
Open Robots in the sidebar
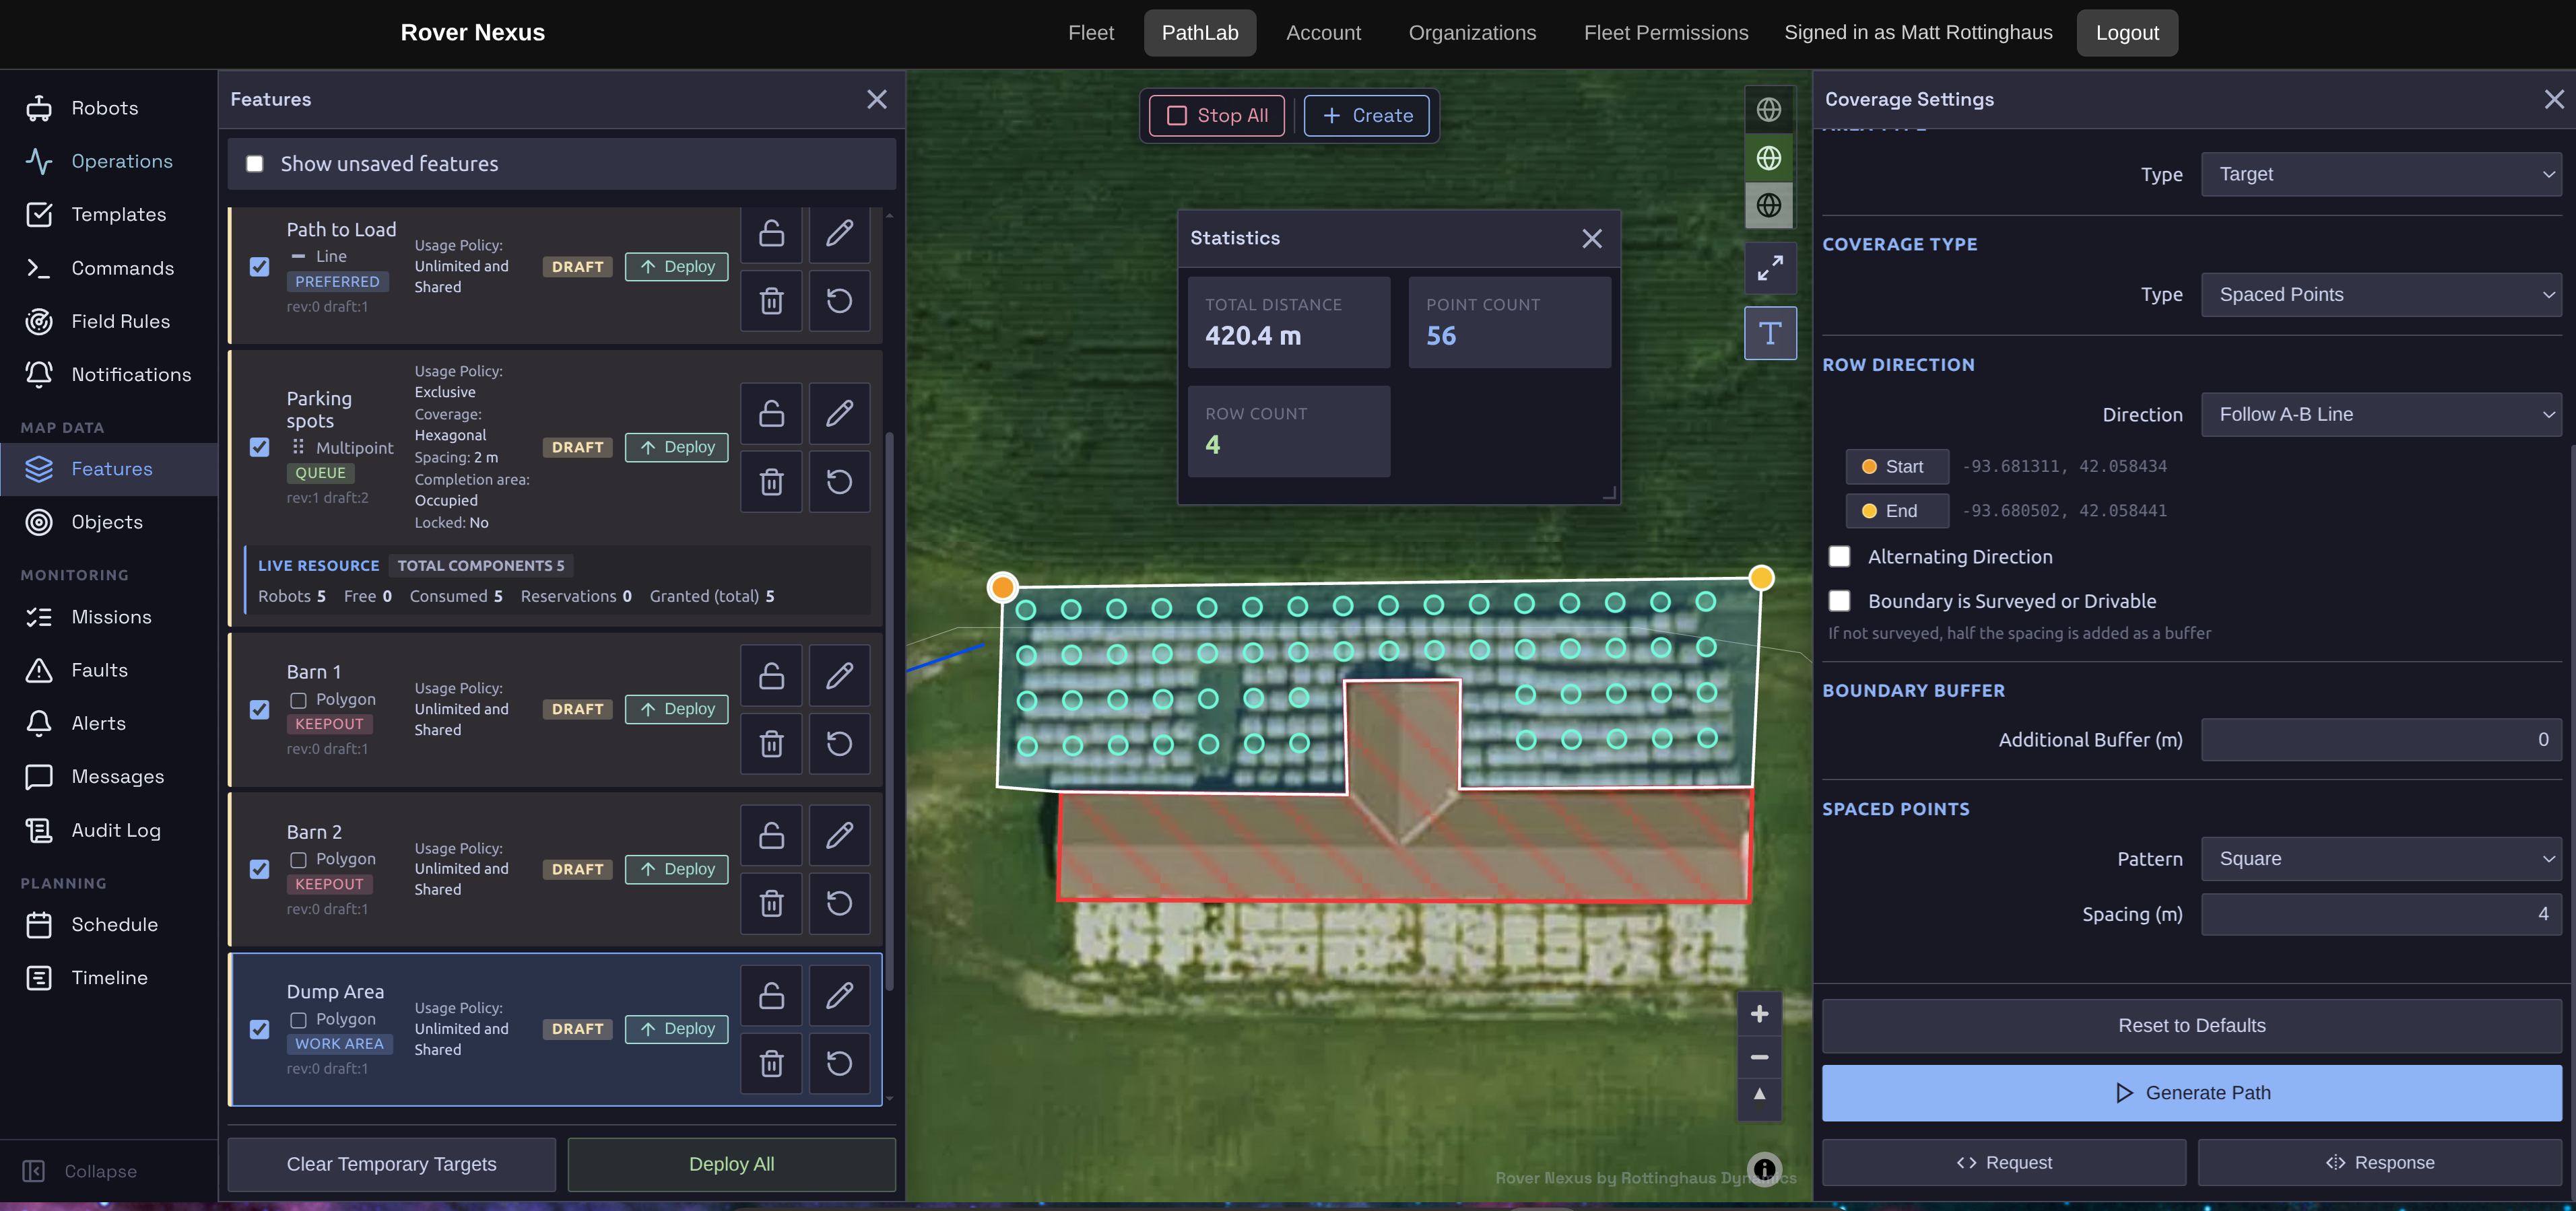tap(109, 108)
